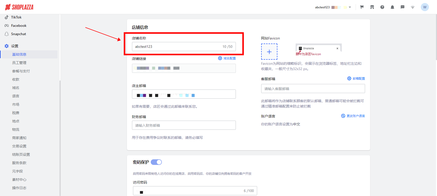Collapse the 设置 menu section
The image size is (437, 196).
[15, 46]
